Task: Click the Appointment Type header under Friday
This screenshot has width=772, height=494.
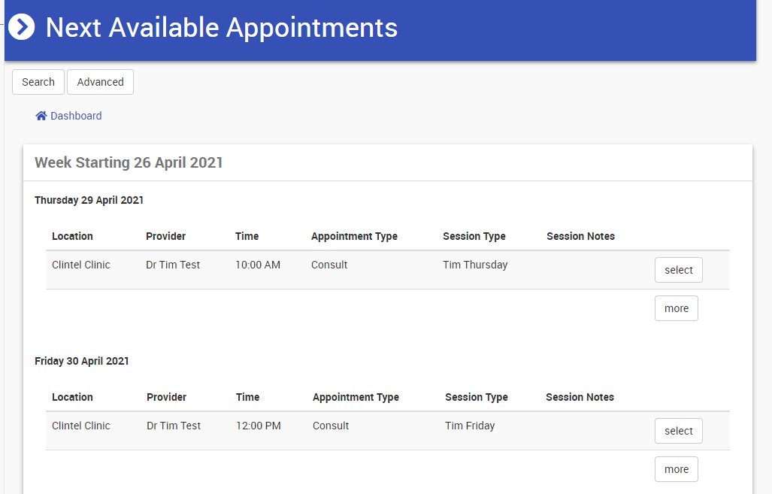Action: point(356,397)
